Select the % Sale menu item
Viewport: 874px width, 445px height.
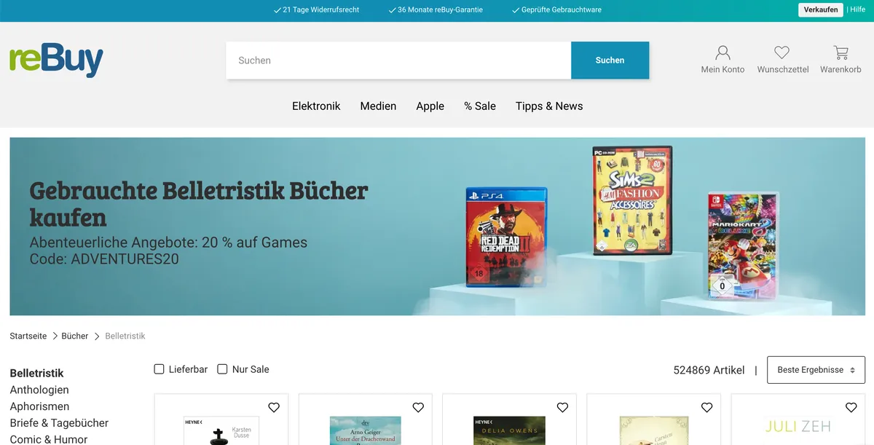click(x=480, y=106)
